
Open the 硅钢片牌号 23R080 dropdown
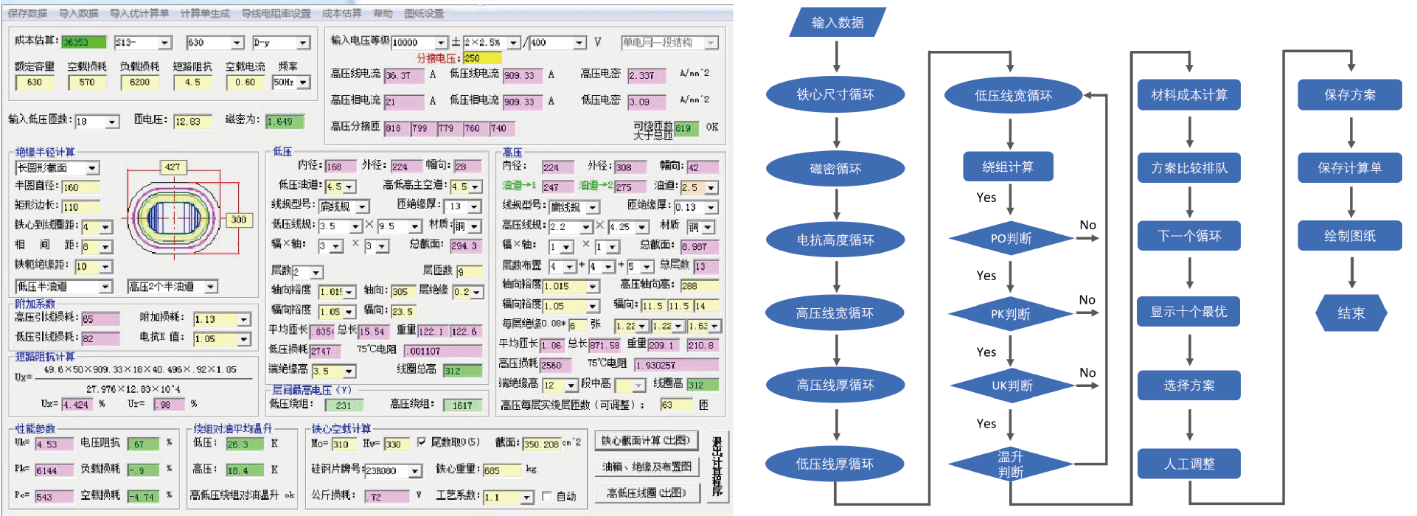(x=416, y=471)
